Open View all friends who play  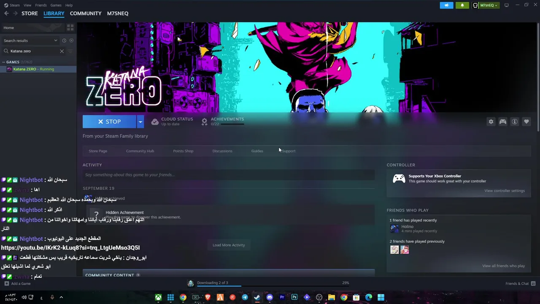pos(503,266)
